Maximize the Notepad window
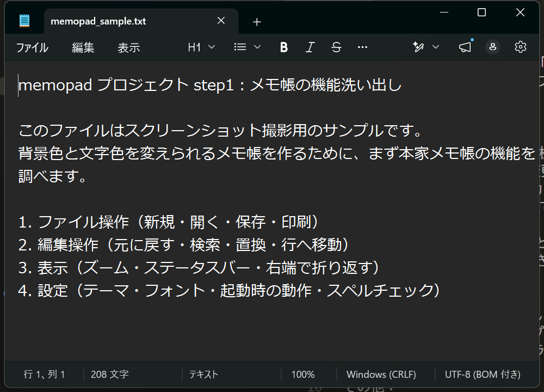 481,13
